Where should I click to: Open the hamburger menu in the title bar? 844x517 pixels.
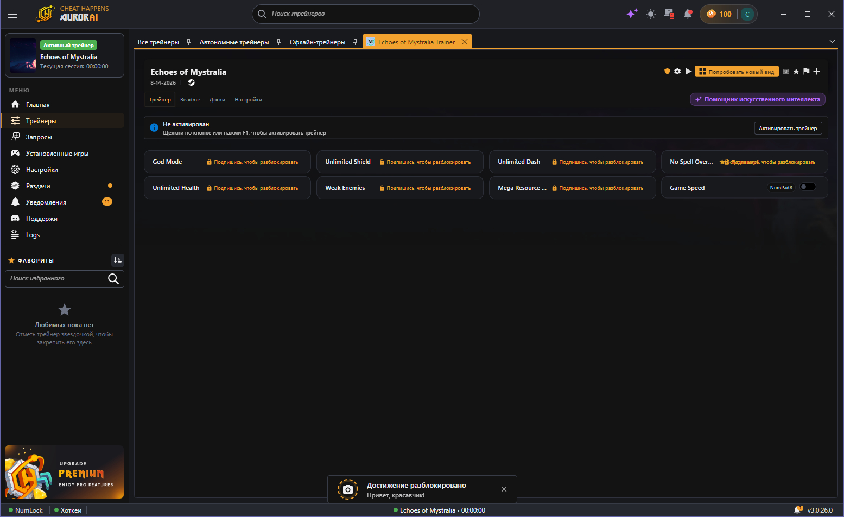click(12, 14)
